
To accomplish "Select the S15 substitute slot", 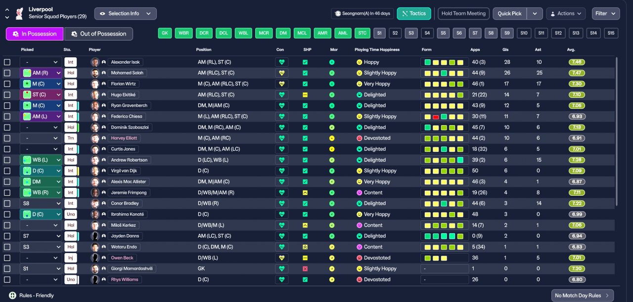I will tap(612, 33).
